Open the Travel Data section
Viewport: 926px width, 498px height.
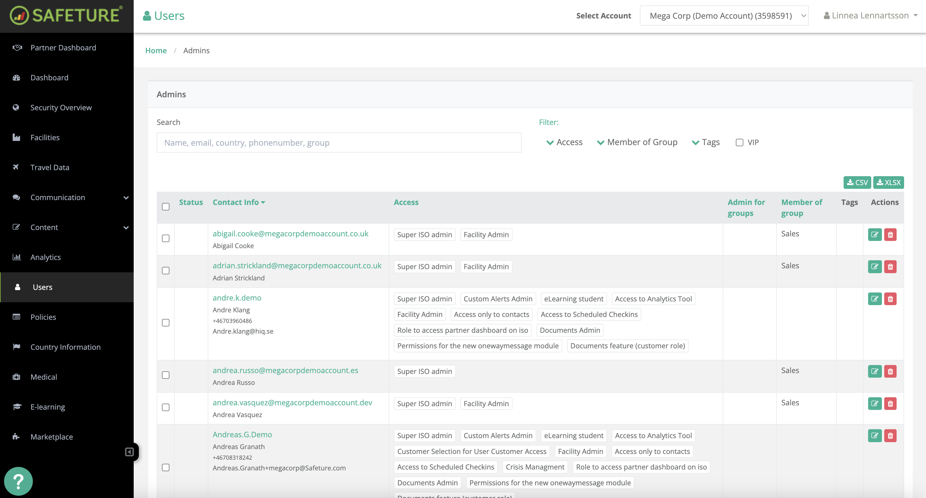pos(50,167)
